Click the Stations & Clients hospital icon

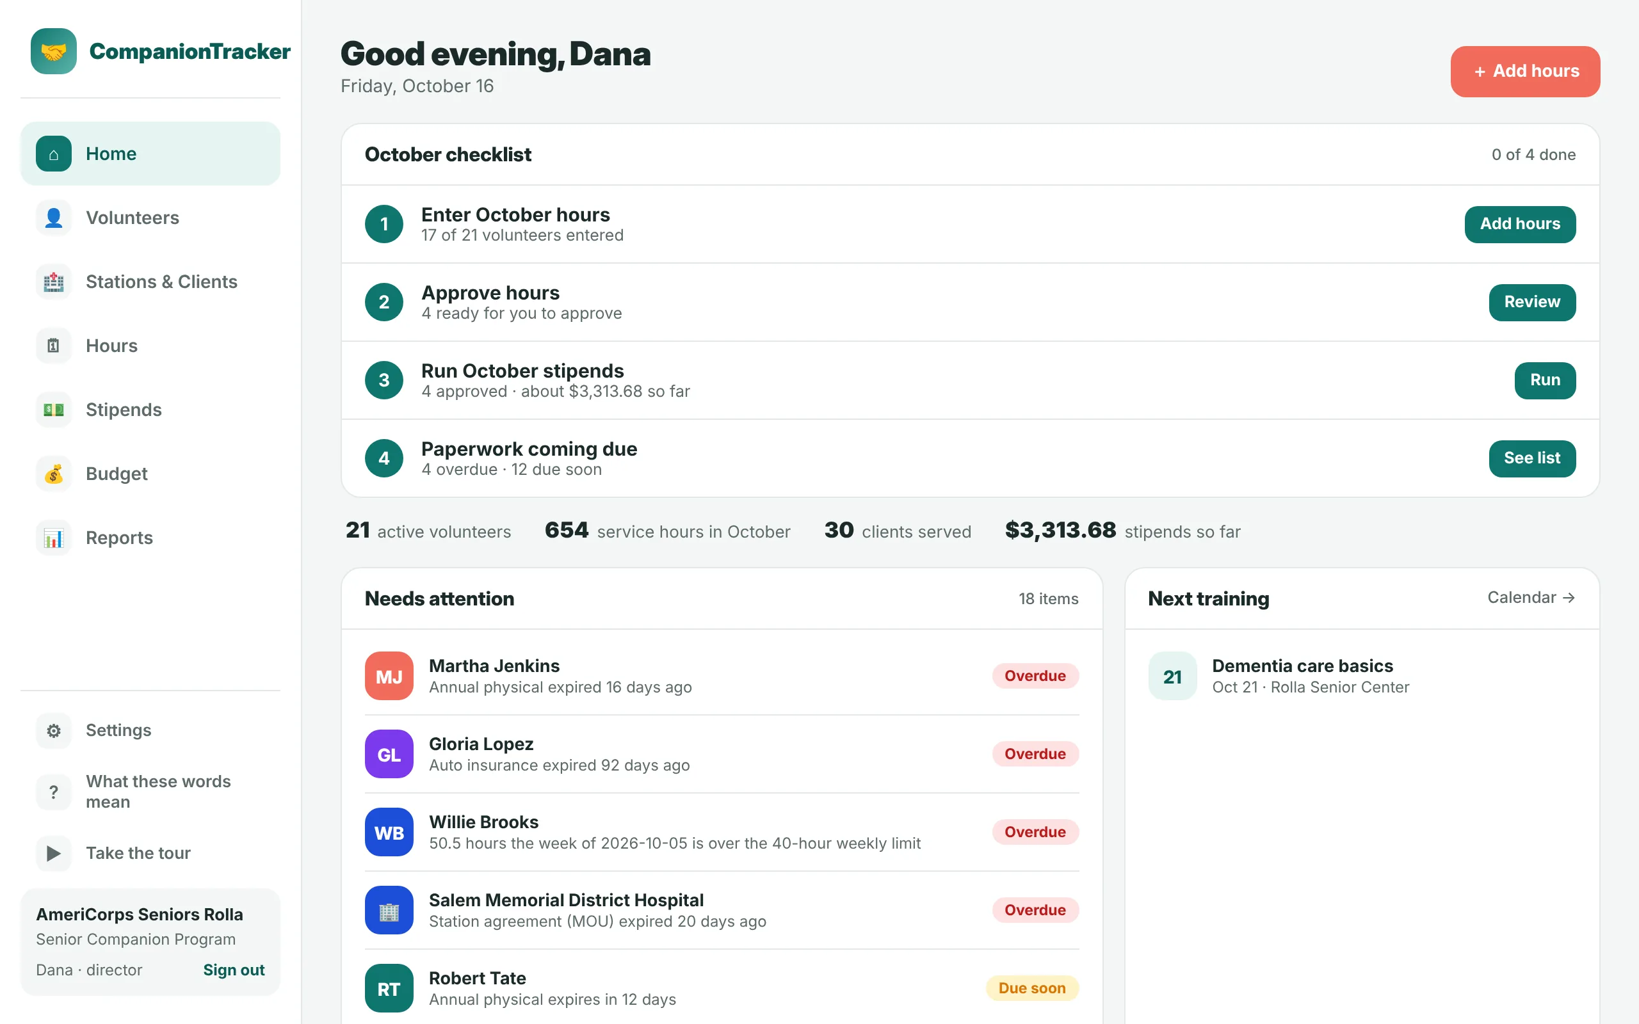pos(54,282)
